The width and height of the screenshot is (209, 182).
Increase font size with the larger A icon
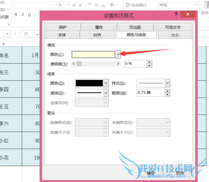(74, 5)
